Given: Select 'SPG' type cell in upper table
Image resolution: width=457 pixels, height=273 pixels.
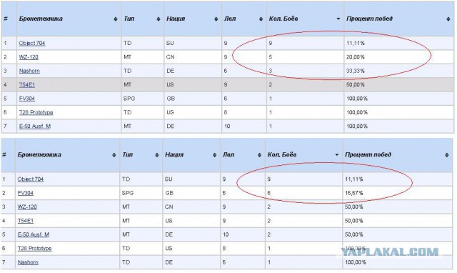Looking at the screenshot, I should point(129,99).
